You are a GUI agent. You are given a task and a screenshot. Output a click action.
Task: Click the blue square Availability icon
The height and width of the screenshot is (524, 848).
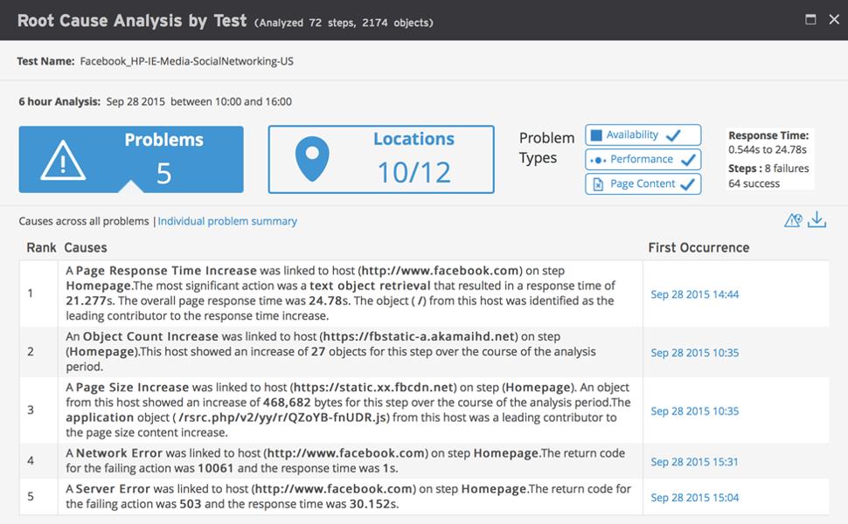pos(596,135)
